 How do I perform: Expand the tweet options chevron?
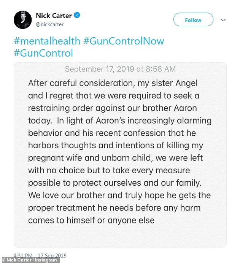(x=224, y=20)
